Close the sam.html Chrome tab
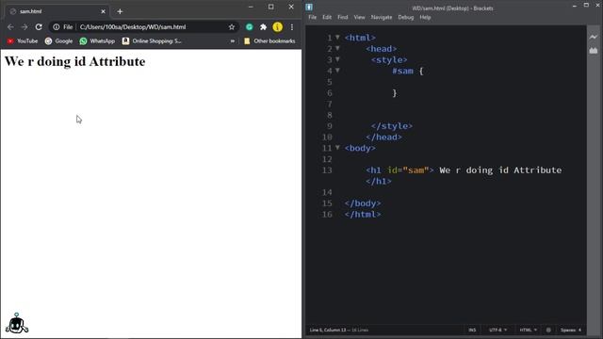This screenshot has height=339, width=603. [x=103, y=11]
